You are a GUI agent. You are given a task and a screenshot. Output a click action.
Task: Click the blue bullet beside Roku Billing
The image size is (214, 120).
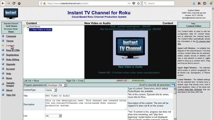3,59
